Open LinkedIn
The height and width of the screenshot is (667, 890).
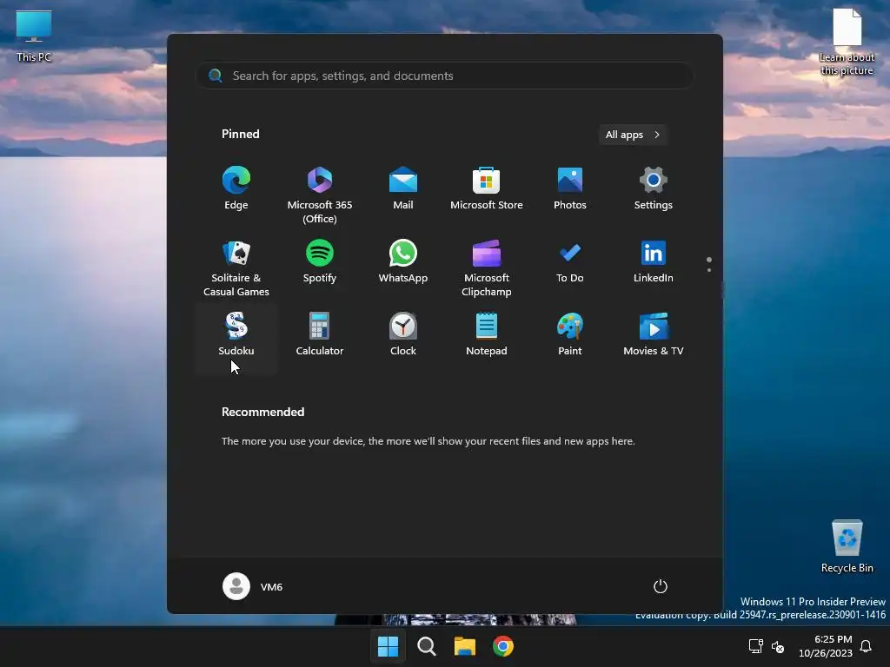tap(654, 262)
